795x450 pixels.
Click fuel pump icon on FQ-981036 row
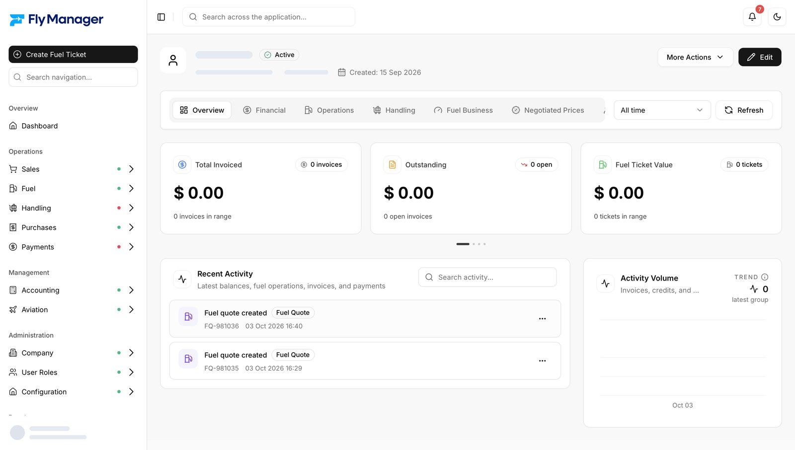pyautogui.click(x=188, y=316)
